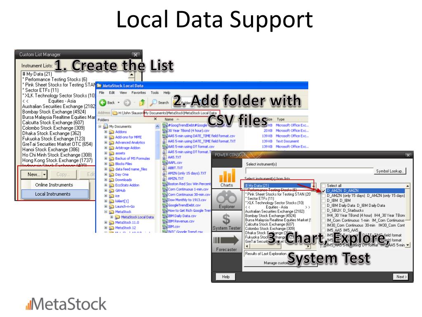Click the Next button in Power Console
Screen dimensions: 422x317
point(401,277)
